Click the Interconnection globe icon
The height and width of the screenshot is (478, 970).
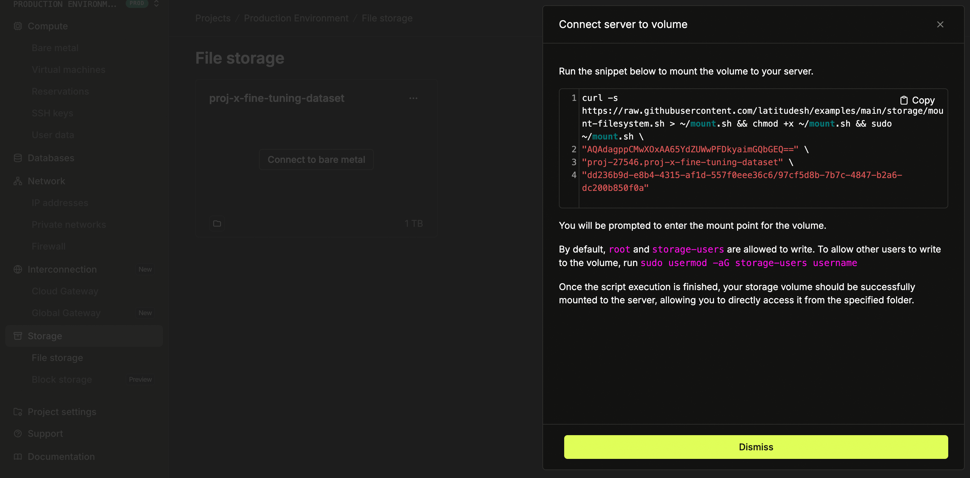[x=18, y=269]
